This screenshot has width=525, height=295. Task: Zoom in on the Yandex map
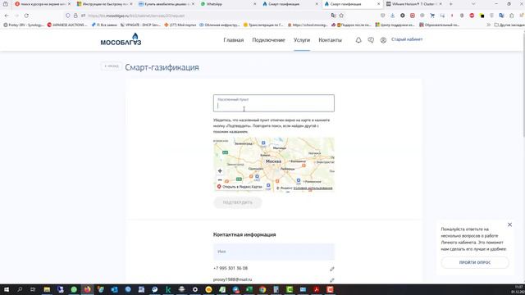(x=220, y=171)
